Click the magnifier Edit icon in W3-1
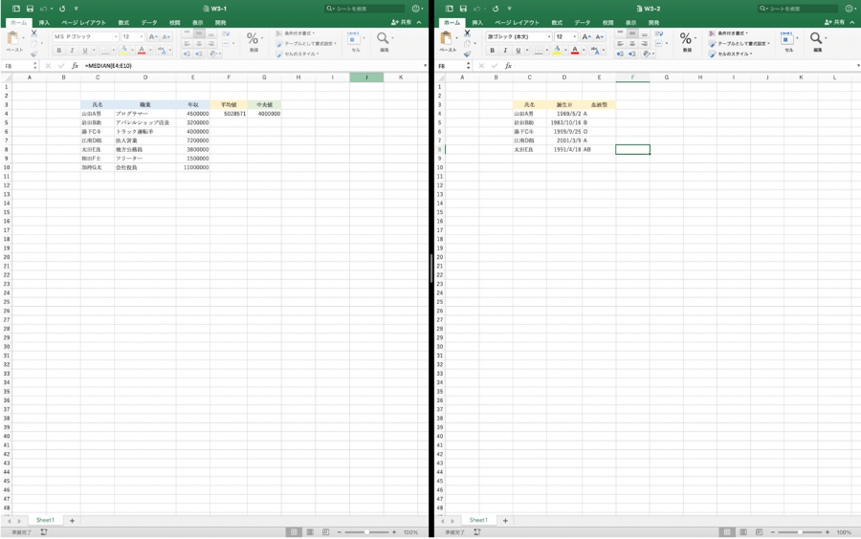861x539 pixels. click(x=383, y=38)
